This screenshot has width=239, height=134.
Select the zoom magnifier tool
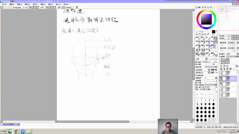(199, 34)
